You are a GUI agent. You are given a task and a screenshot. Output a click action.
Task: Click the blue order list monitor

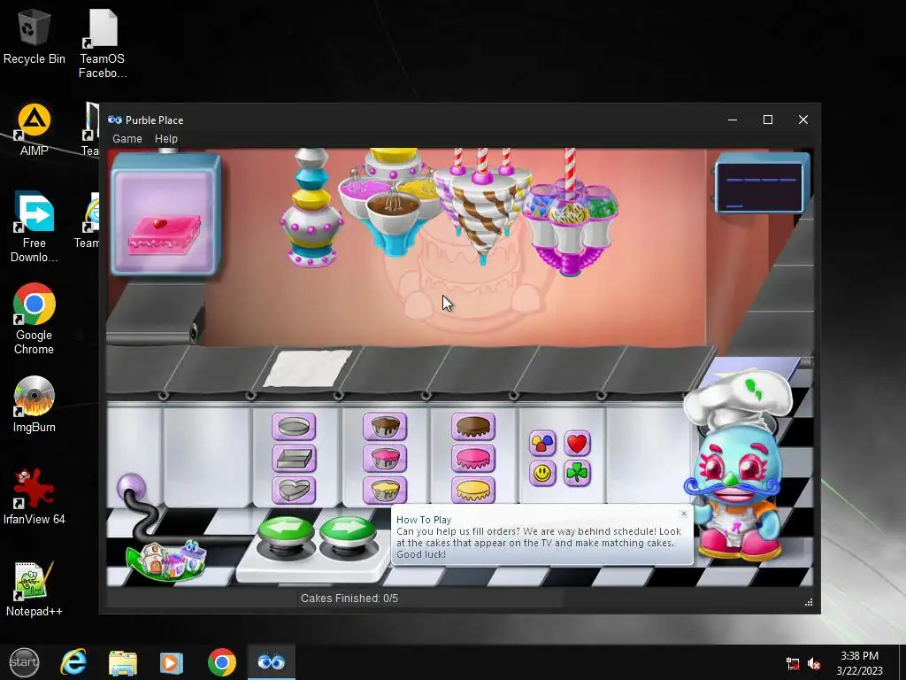tap(762, 184)
